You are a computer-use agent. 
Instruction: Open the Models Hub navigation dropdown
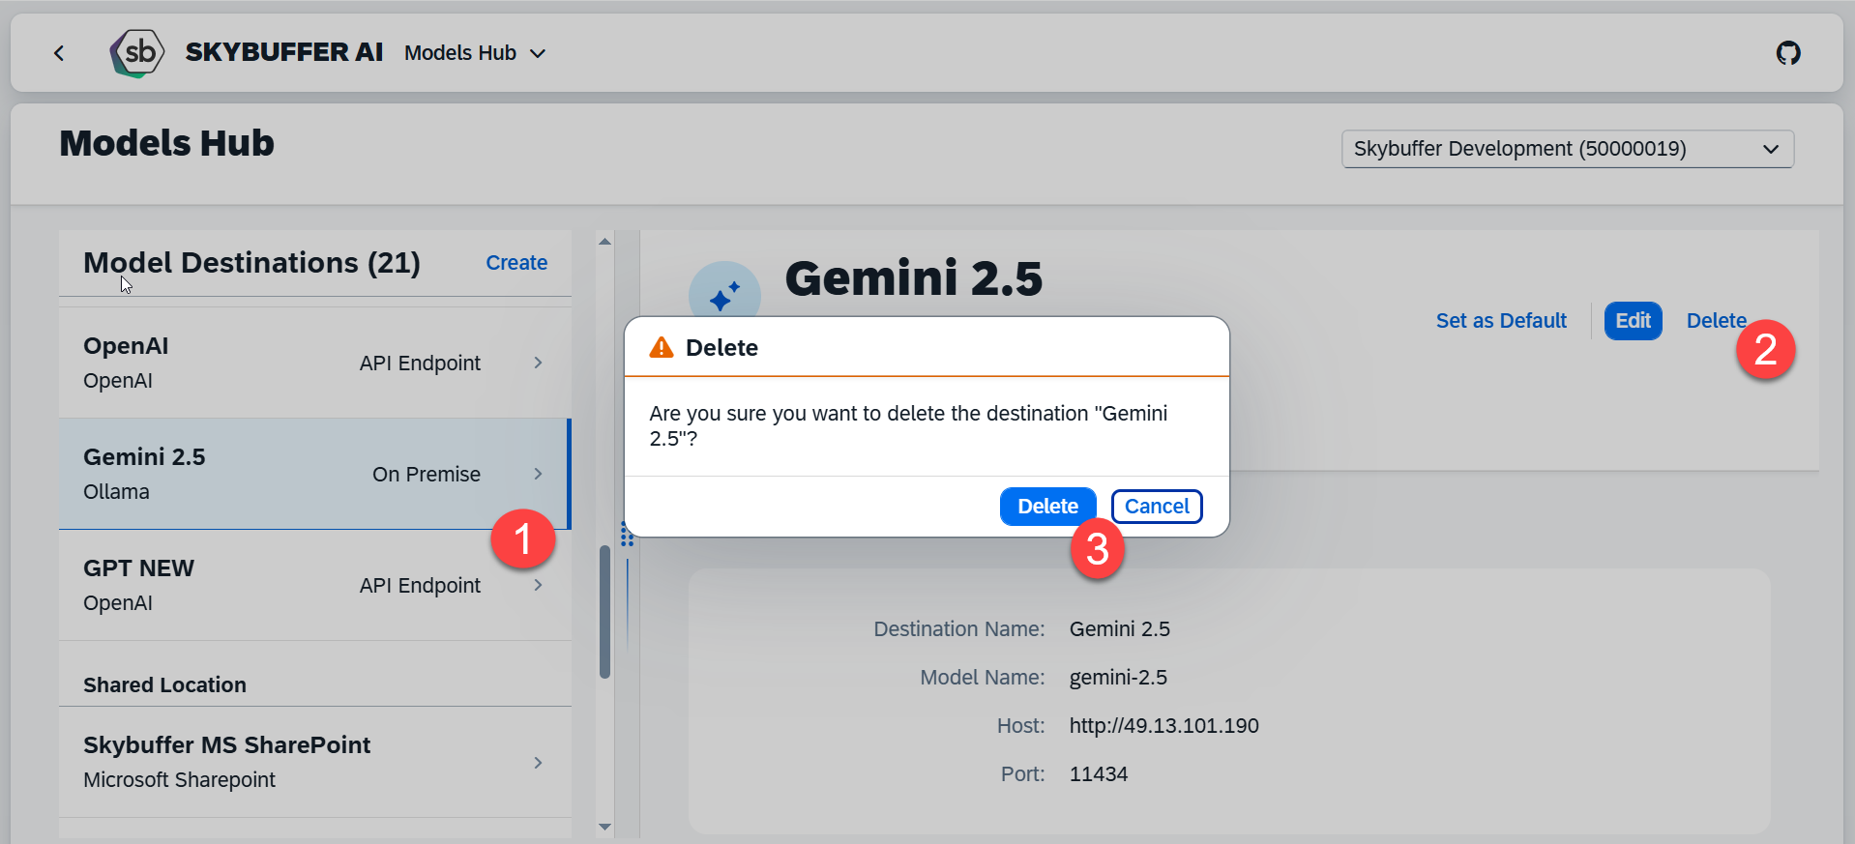tap(475, 53)
